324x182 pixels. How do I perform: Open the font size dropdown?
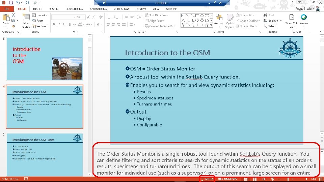click(x=84, y=17)
